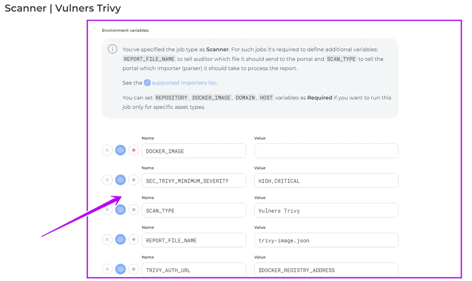Remove the DOCKER_IMAGE variable row
Screen dimensions: 472x281
[107, 150]
